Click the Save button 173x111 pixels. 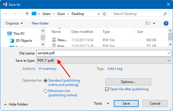(x=126, y=104)
